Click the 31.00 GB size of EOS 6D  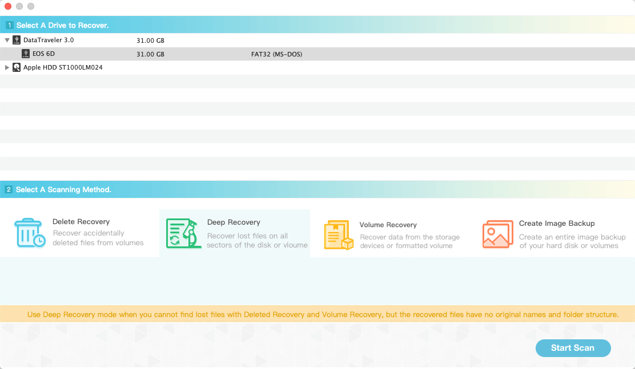150,54
